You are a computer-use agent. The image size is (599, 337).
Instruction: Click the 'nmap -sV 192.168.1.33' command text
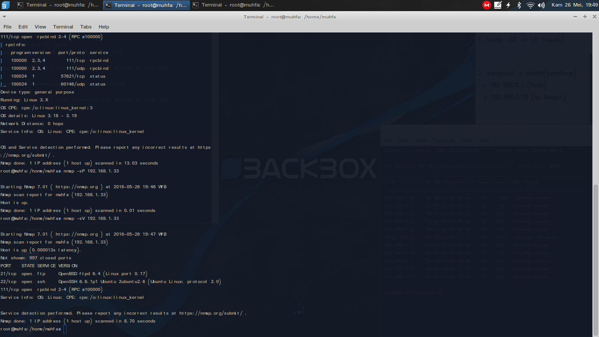click(x=91, y=219)
